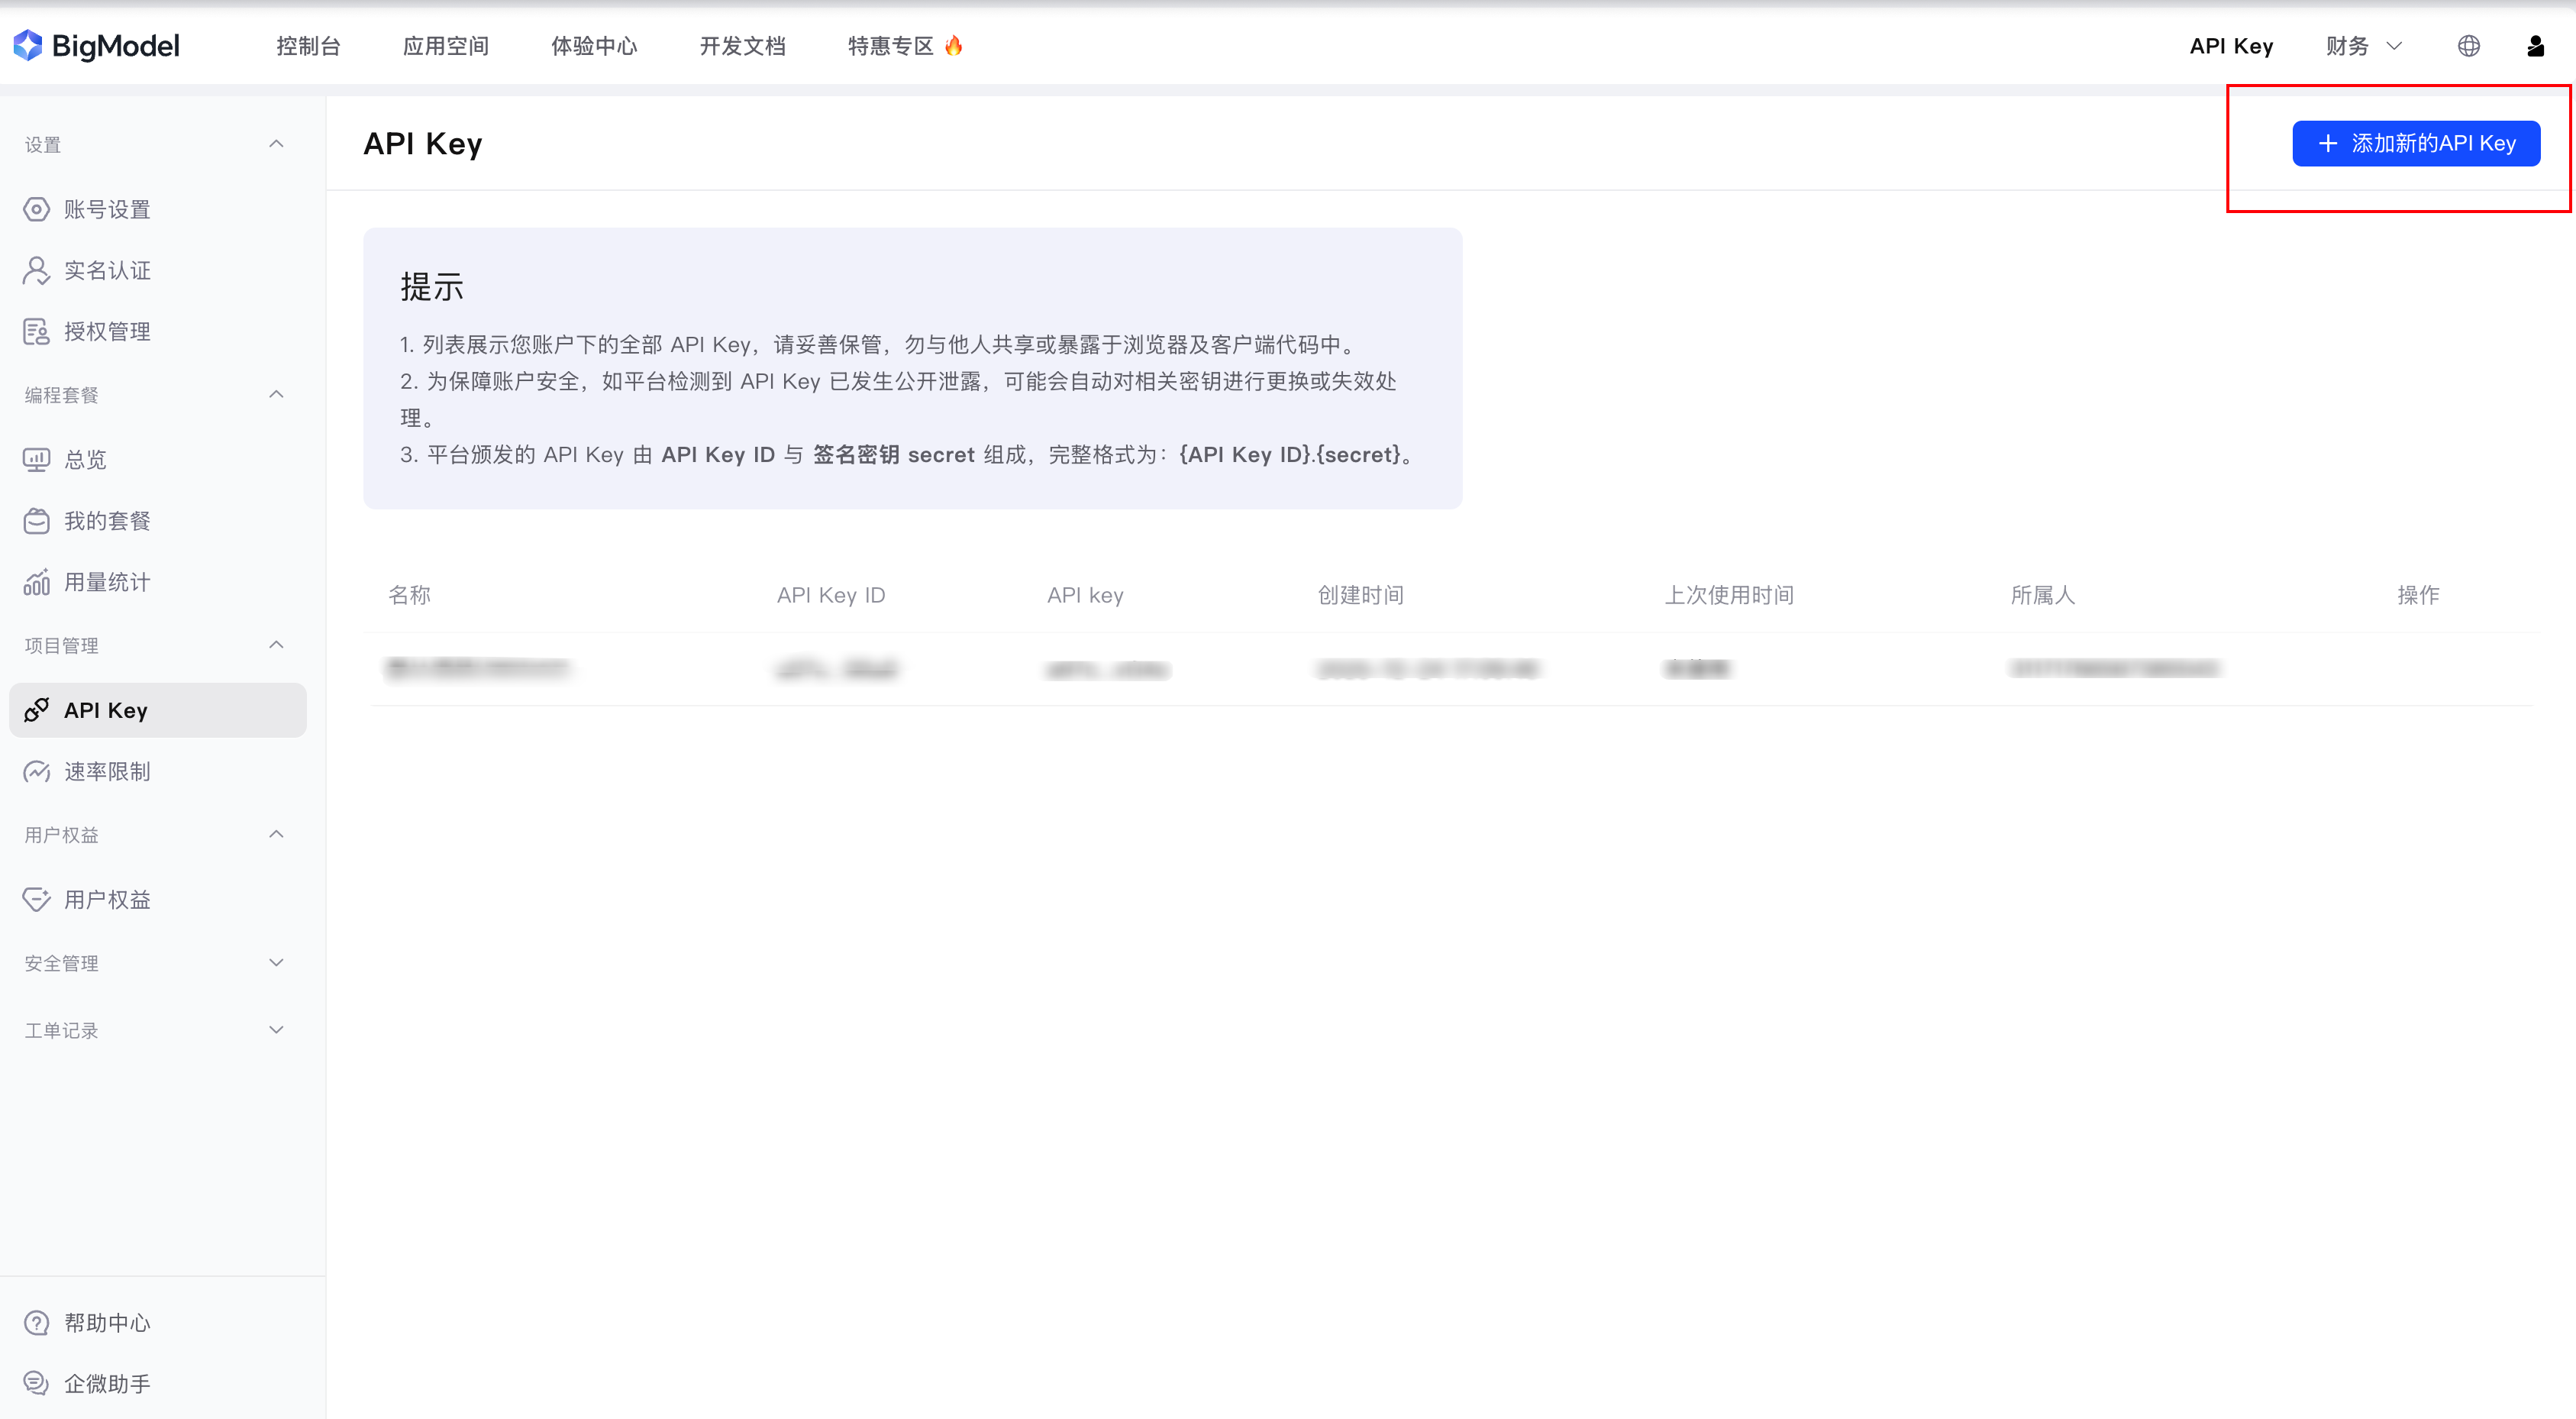Screen dimensions: 2576x1419
Task: Collapse the 编程套餐 sidebar section
Action: [276, 394]
